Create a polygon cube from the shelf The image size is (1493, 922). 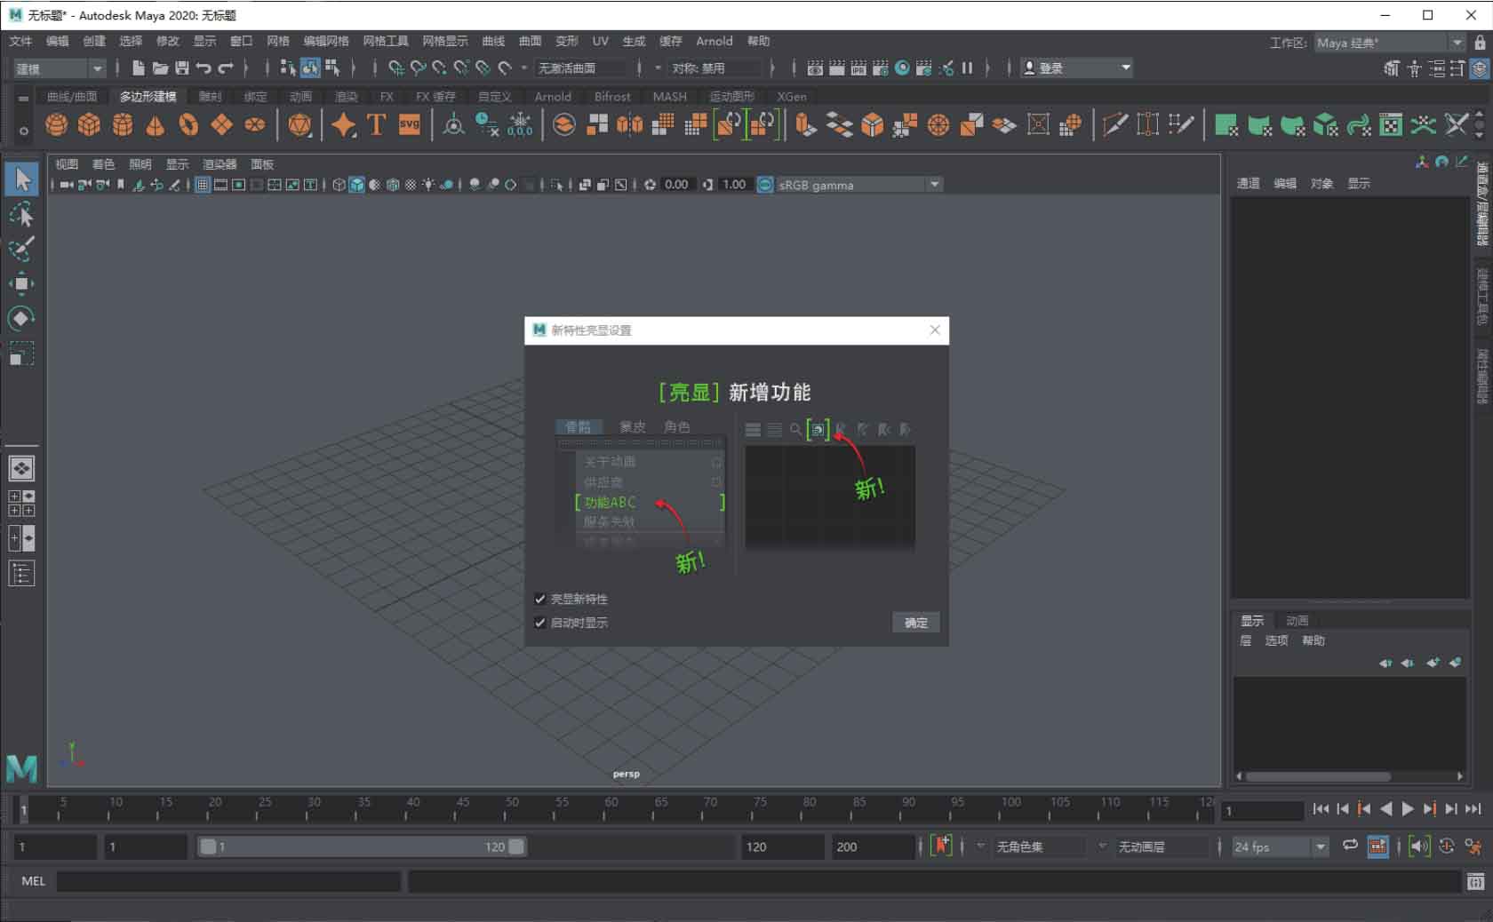[90, 125]
